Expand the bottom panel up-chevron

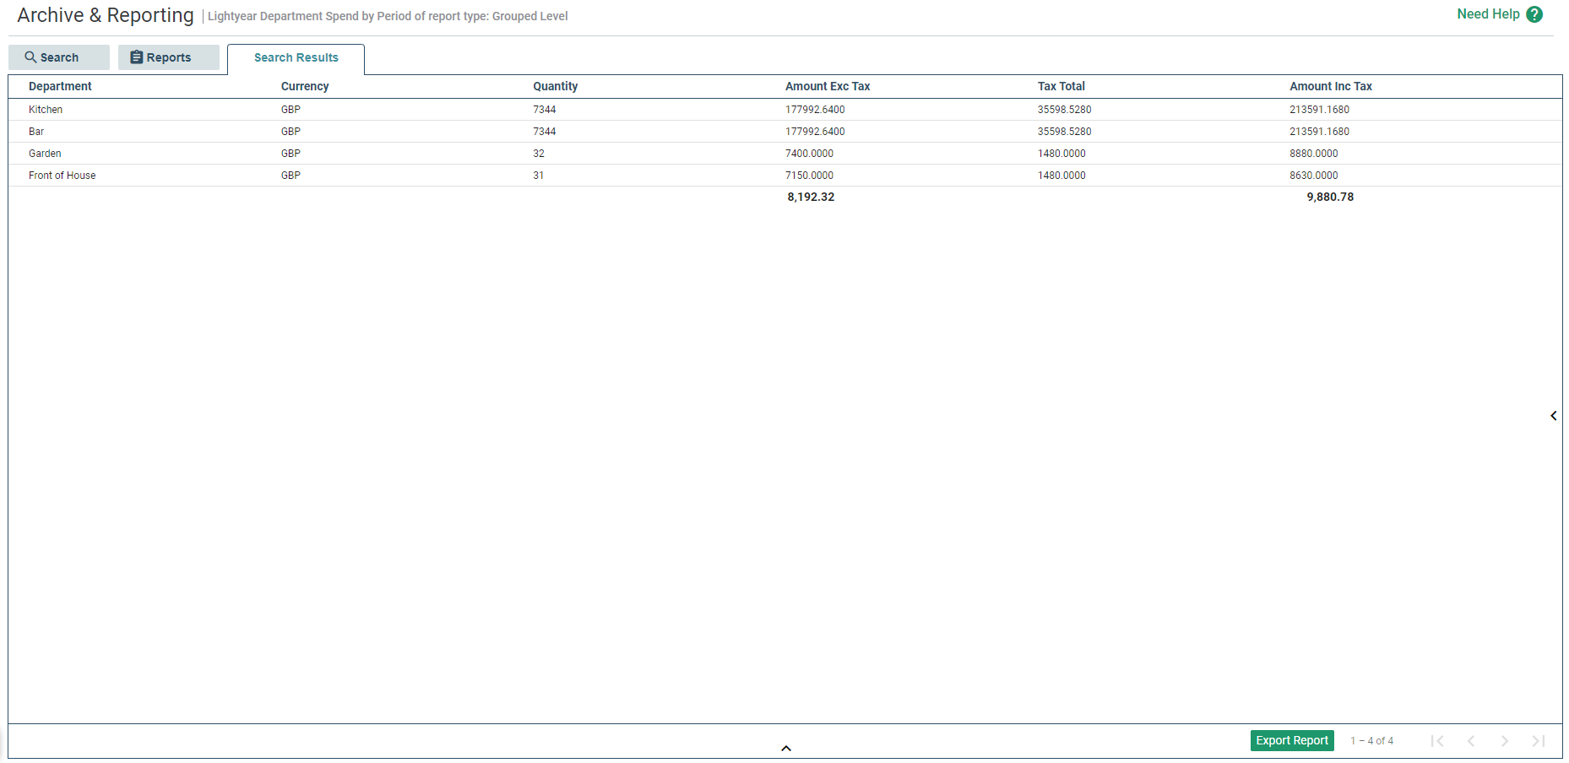pos(786,748)
